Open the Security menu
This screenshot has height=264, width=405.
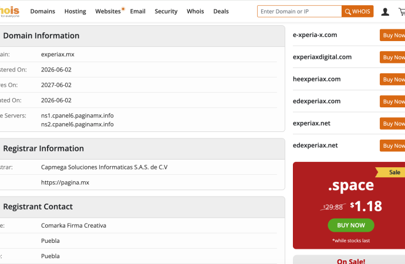click(x=166, y=11)
